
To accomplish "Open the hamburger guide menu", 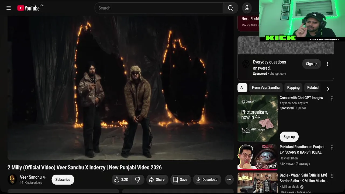I will click(9, 8).
